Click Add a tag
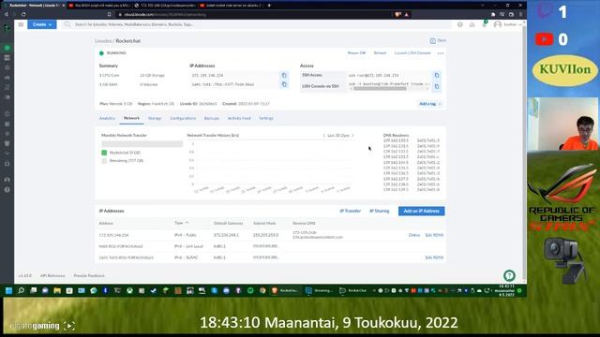Screen dimensions: 600x337 (x=429, y=104)
